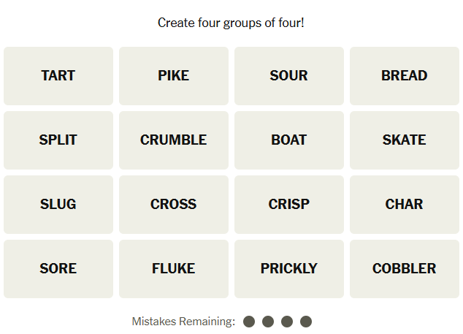Tap the CRUMBLE word tile
Viewport: 463px width, 334px height.
point(174,140)
